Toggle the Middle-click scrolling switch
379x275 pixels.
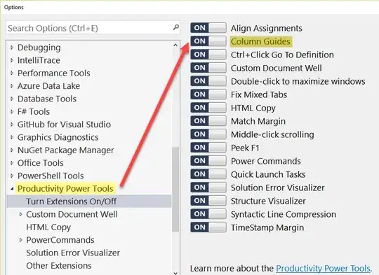pos(208,134)
